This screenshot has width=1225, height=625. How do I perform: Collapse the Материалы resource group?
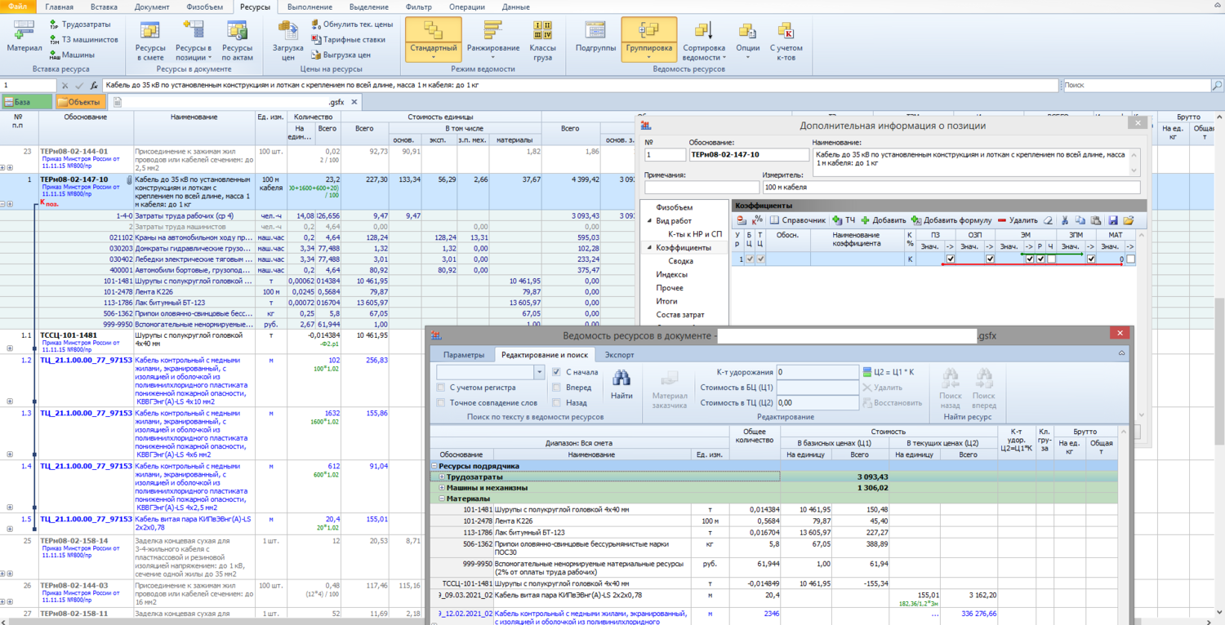[442, 499]
